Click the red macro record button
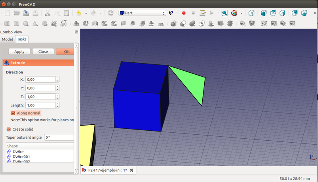318x182 pixels. (184, 13)
